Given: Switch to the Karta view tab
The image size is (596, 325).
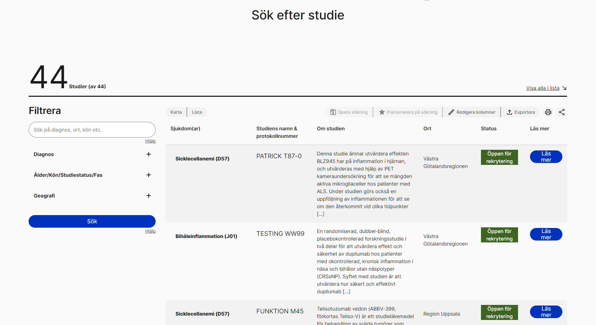Looking at the screenshot, I should [x=176, y=112].
